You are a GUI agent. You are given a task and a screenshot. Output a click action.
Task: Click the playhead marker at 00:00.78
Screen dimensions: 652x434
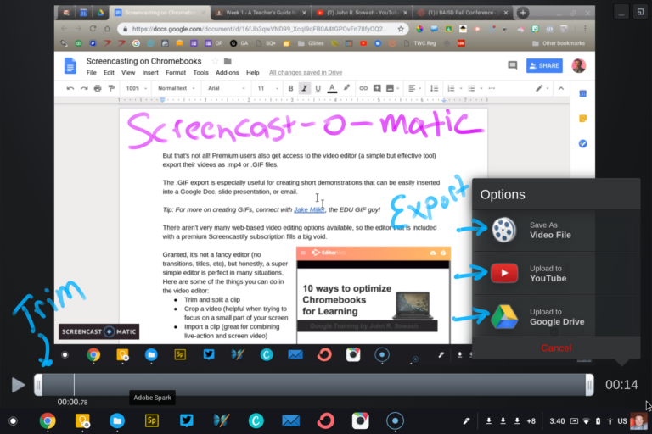point(75,385)
